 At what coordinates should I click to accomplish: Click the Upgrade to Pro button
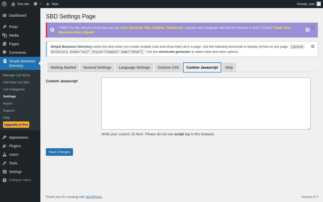click(x=16, y=125)
